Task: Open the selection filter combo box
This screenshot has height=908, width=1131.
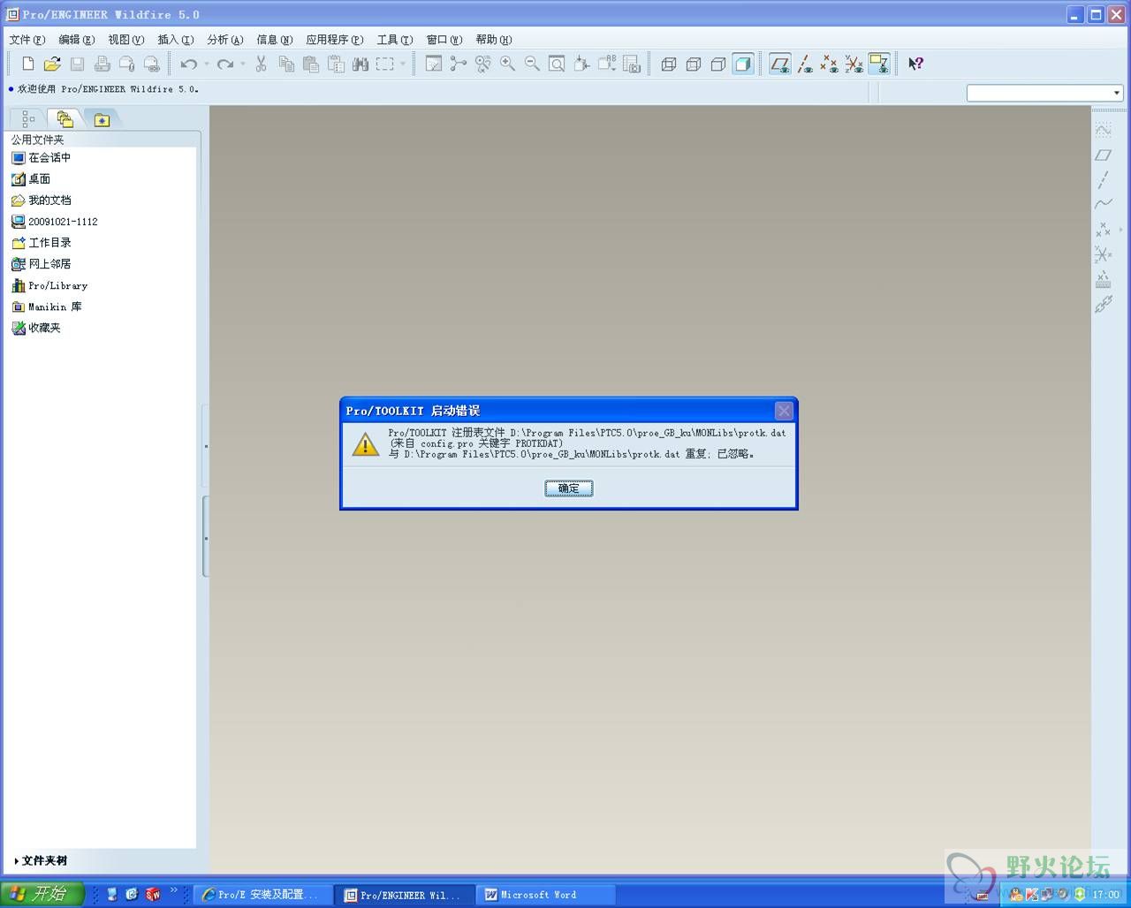Action: [x=1044, y=93]
